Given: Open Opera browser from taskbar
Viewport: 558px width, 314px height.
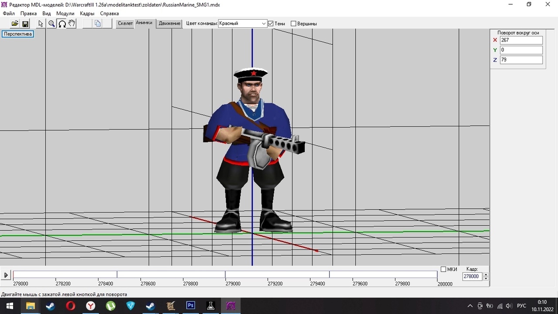Looking at the screenshot, I should (70, 306).
